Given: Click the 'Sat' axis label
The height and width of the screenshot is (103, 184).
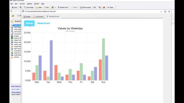Looking at the screenshot, I should (x=92, y=82).
